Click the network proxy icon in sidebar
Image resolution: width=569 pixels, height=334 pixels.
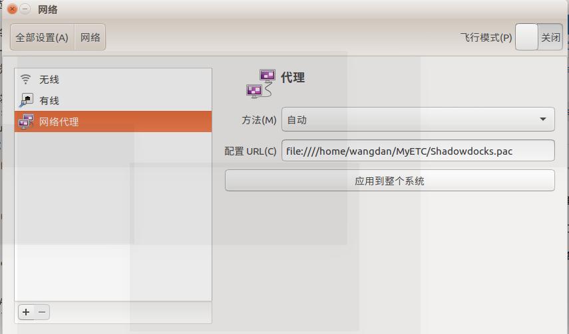tap(26, 122)
